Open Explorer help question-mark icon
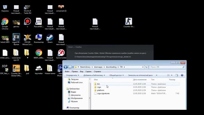 182,75
